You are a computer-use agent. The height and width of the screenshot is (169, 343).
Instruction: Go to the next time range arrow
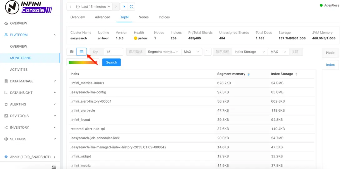pyautogui.click(x=116, y=7)
